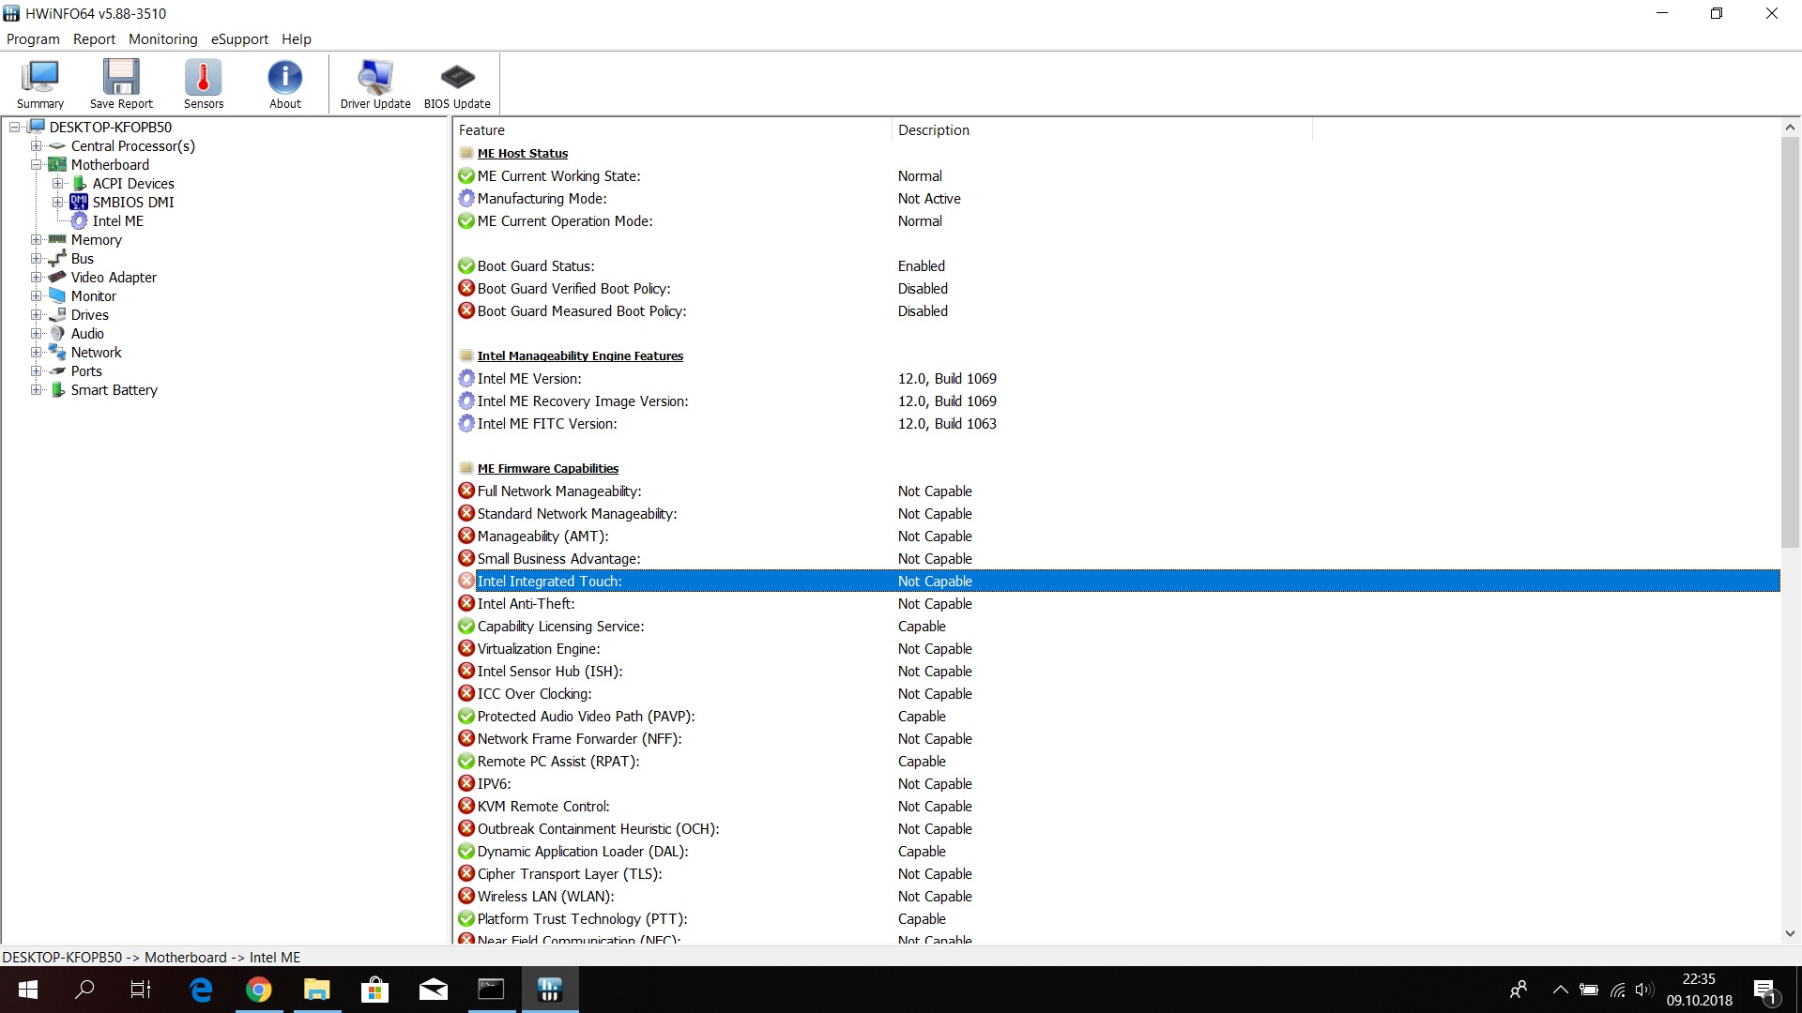This screenshot has height=1013, width=1802.
Task: Collapse the Motherboard branch
Action: (37, 165)
